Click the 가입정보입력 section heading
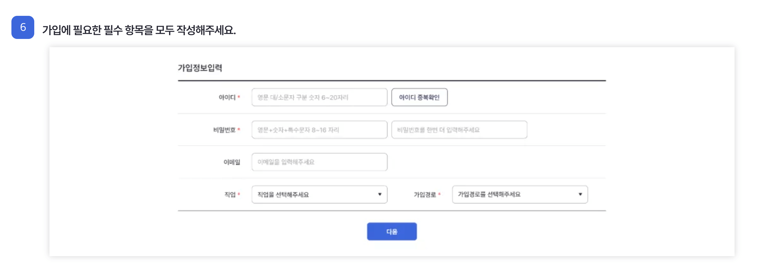765x271 pixels. pos(200,67)
